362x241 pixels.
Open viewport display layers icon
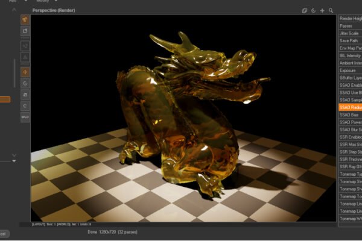click(305, 11)
